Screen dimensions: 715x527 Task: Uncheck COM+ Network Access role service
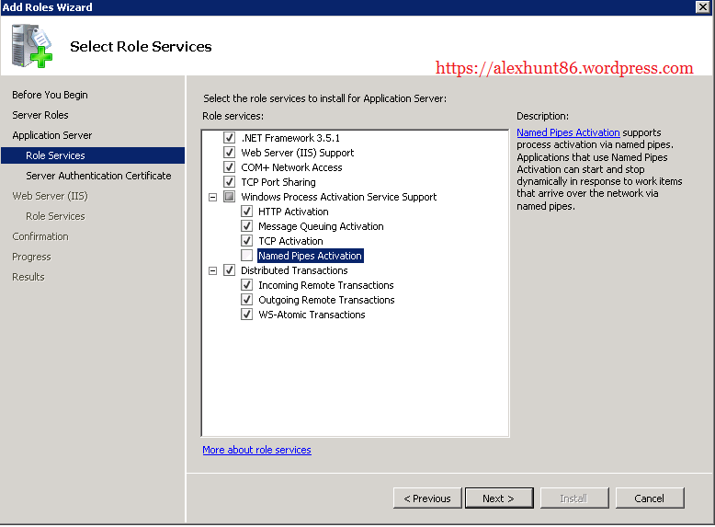(229, 167)
